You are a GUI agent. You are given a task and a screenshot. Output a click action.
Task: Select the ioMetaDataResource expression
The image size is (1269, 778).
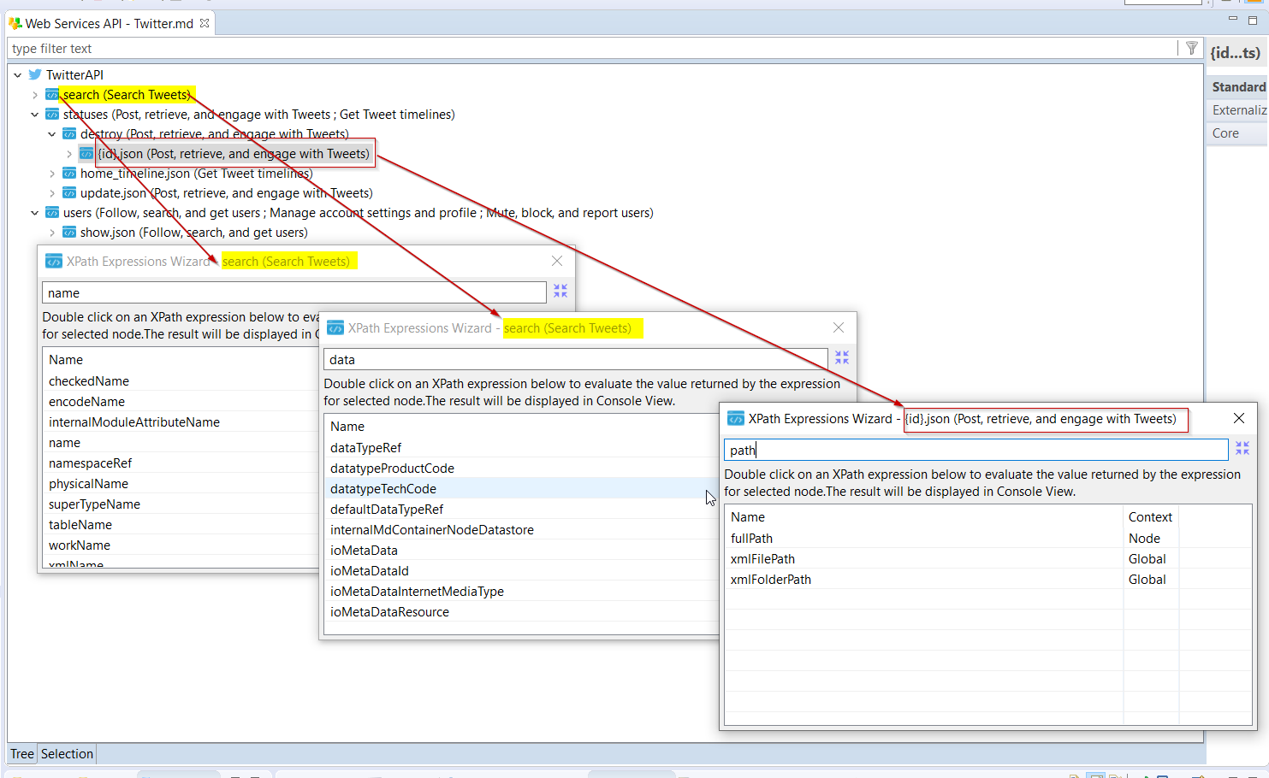(389, 611)
